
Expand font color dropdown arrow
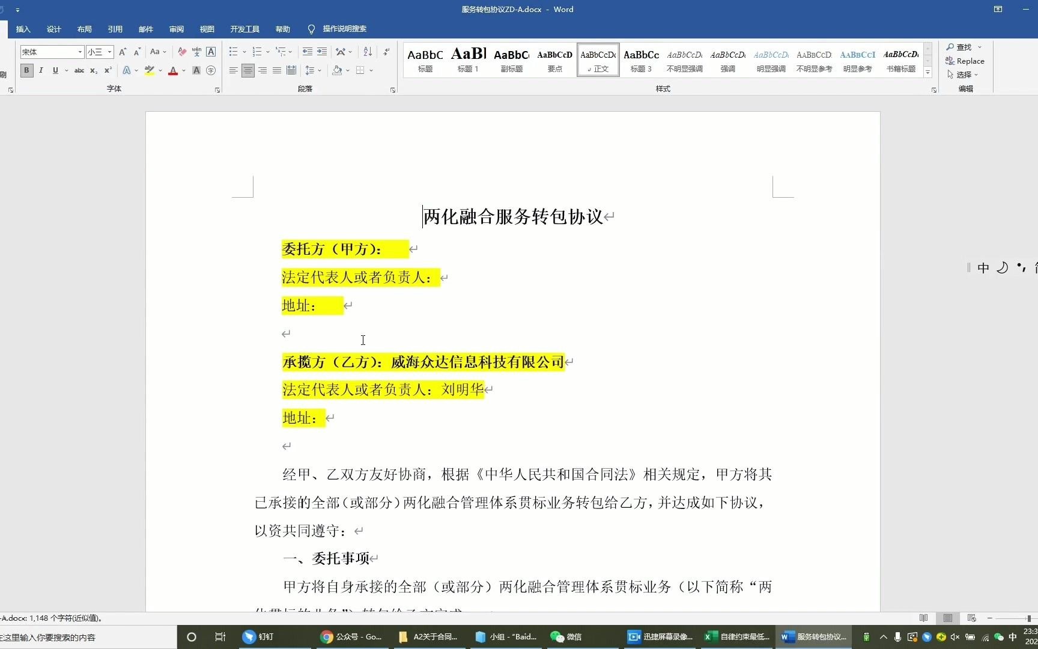click(x=184, y=70)
